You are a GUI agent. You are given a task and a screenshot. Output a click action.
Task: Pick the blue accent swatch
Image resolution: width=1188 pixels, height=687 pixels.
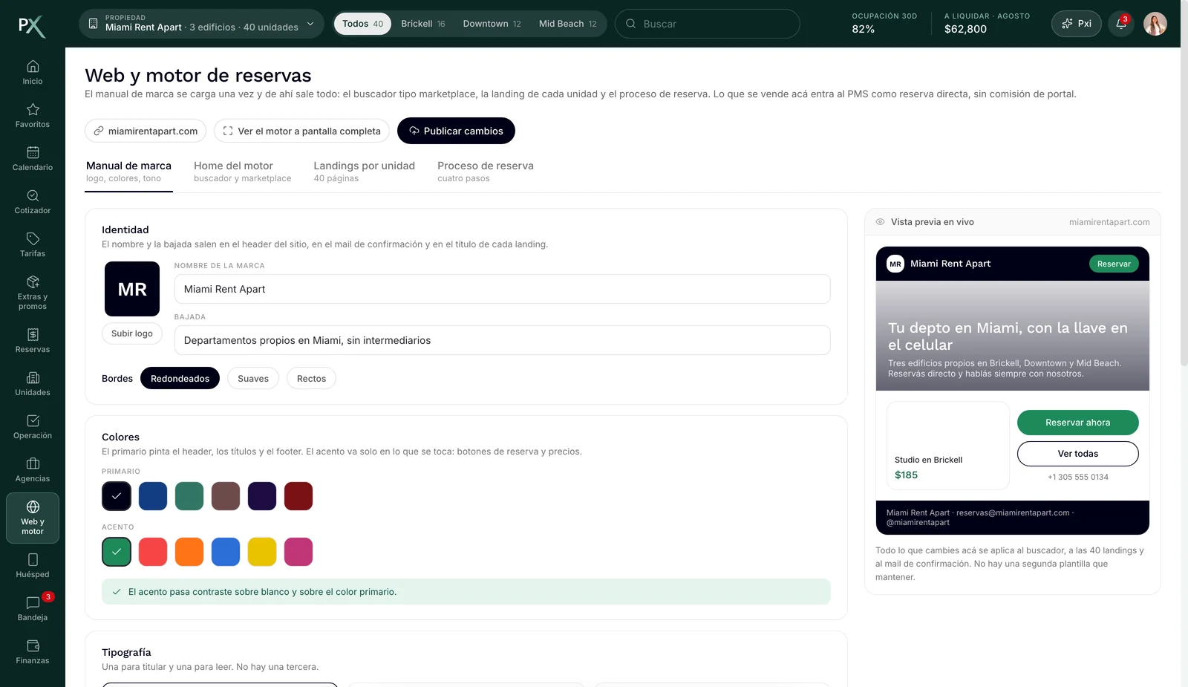point(226,552)
